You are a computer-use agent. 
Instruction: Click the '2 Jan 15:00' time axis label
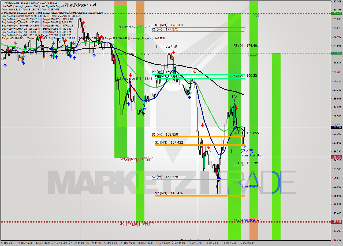179,243
